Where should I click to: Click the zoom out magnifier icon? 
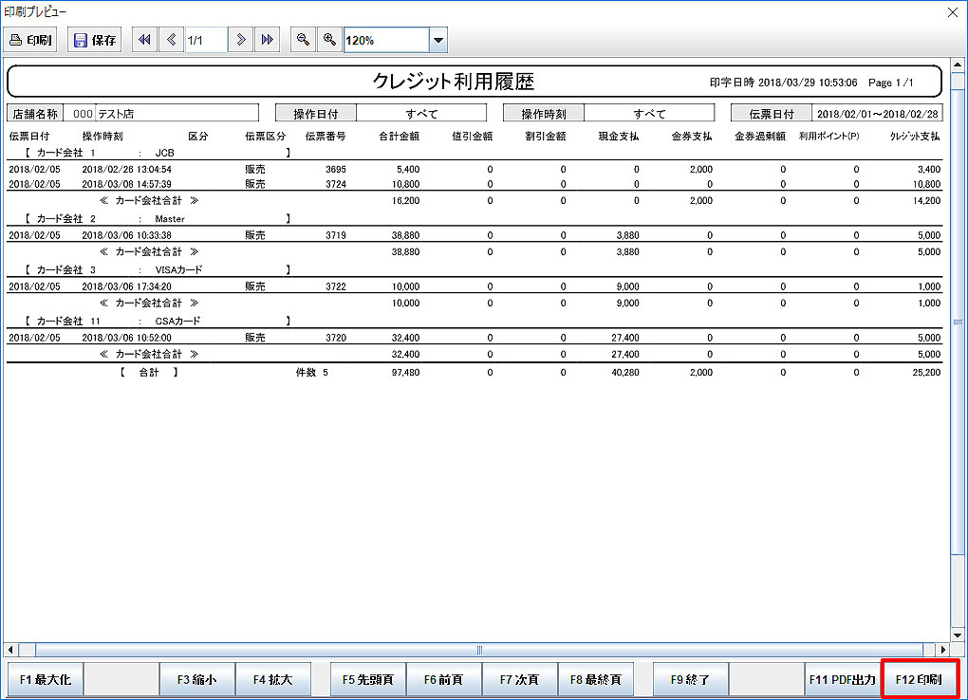click(x=303, y=40)
